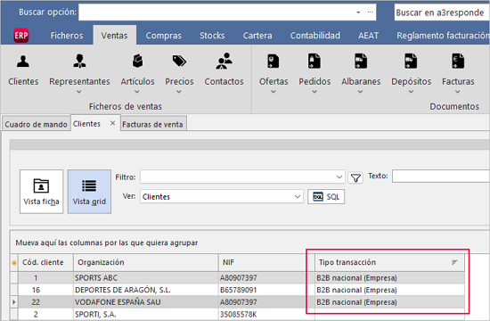Expand the Artículos dropdown arrow
Viewport: 490px width, 321px height.
[137, 92]
